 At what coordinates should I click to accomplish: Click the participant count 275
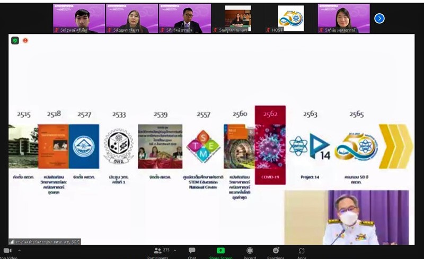click(x=166, y=250)
